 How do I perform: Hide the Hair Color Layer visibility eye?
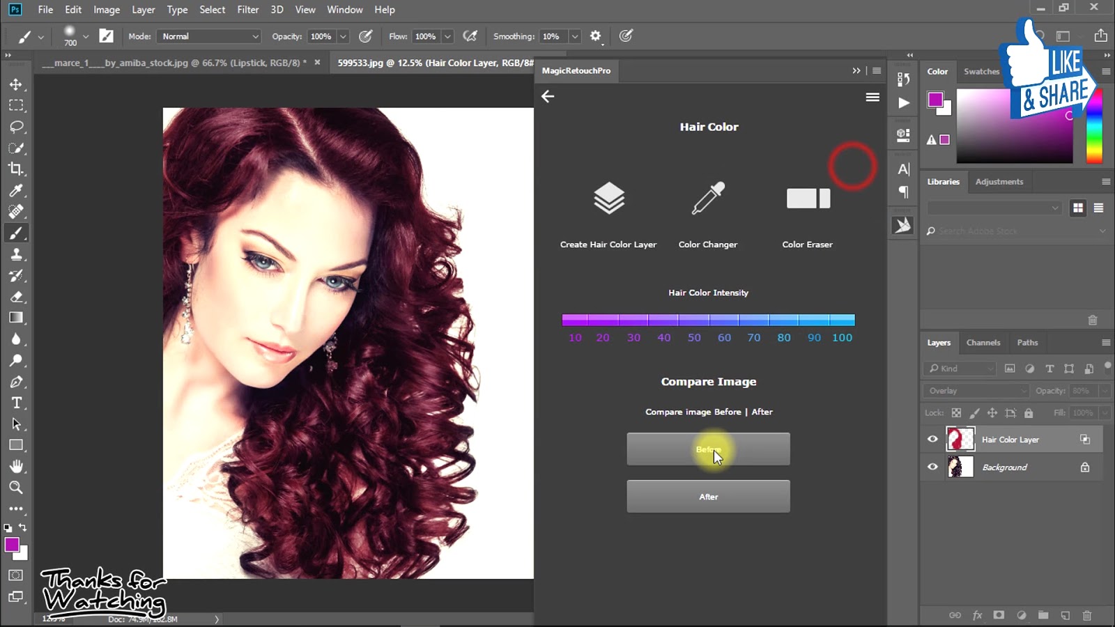click(x=932, y=439)
